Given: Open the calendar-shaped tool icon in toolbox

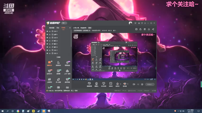Looking at the screenshot, I should tap(58, 88).
